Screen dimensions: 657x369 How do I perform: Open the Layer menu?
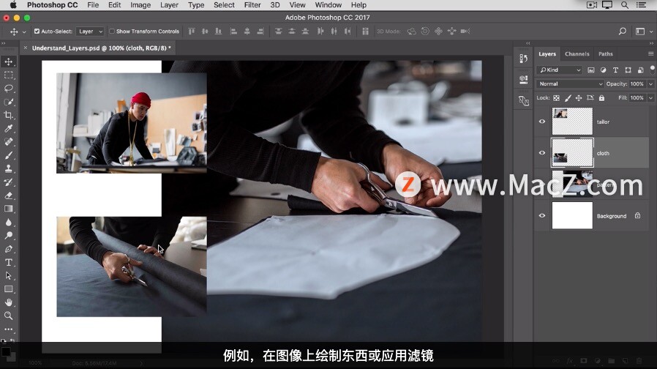[169, 5]
